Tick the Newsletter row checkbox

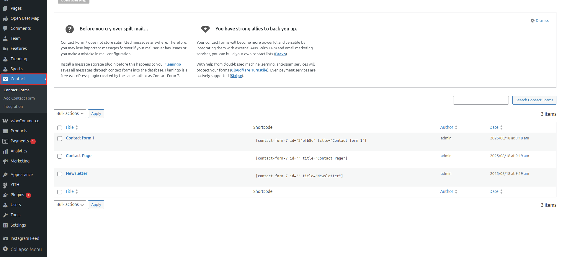click(x=60, y=174)
